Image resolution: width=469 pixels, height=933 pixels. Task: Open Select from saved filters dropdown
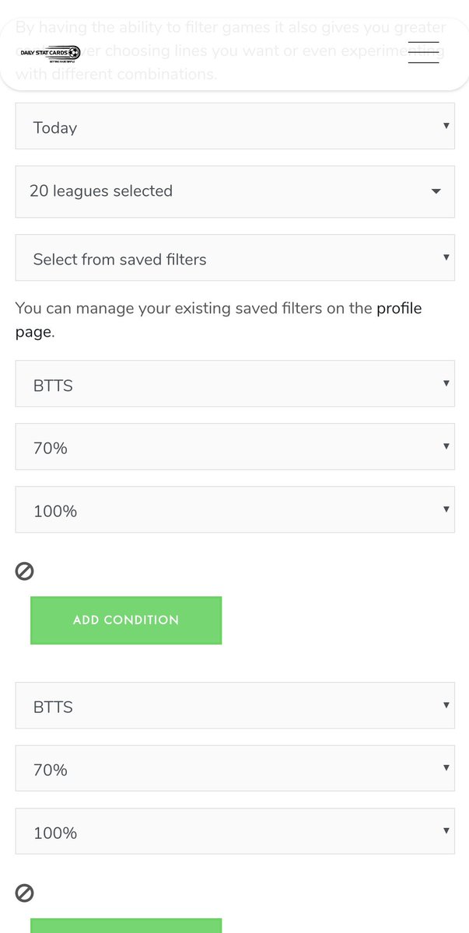tap(235, 258)
